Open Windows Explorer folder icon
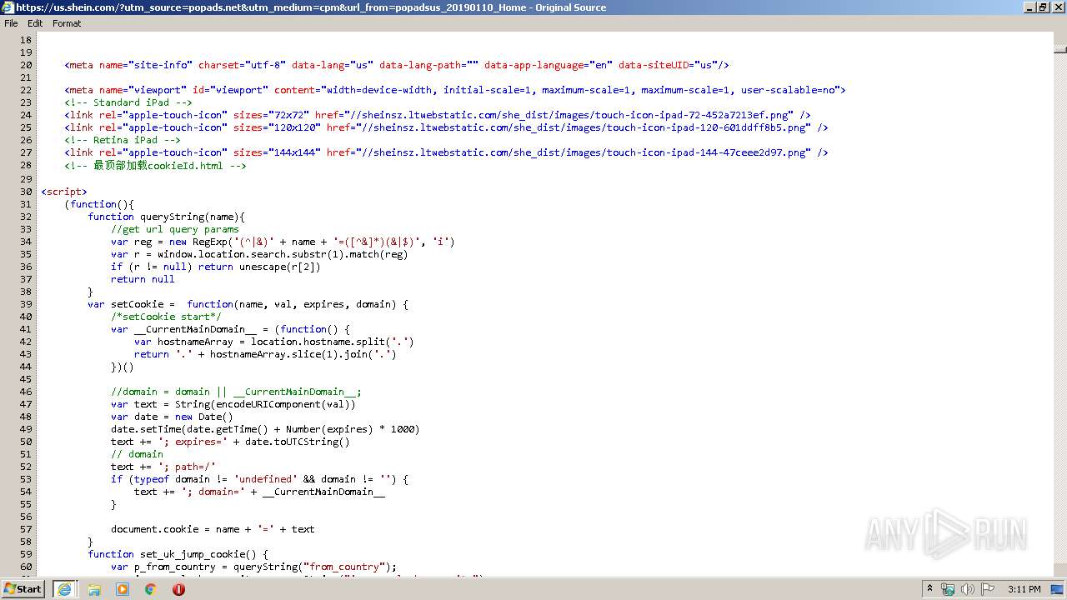This screenshot has height=600, width=1067. click(x=94, y=588)
